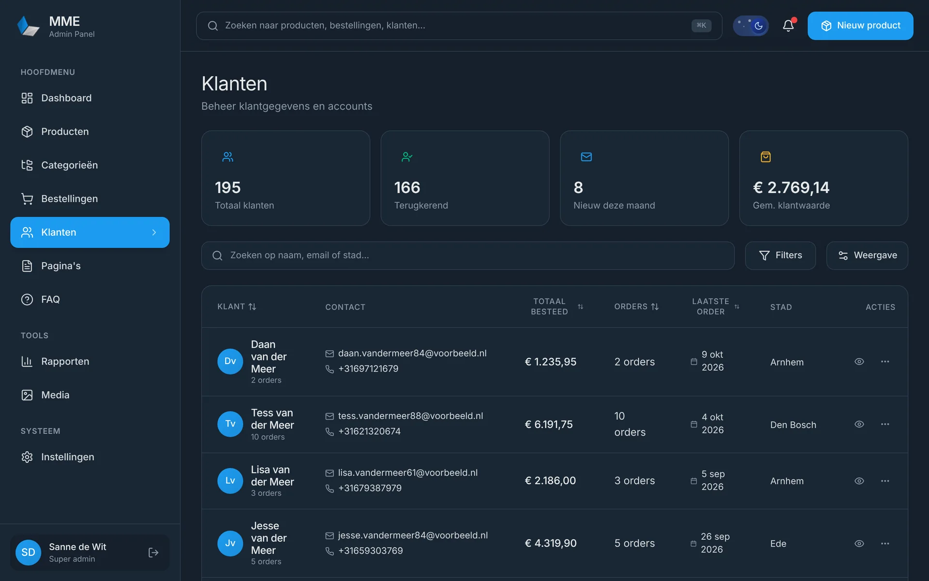Sort by Orders column
929x581 pixels.
636,306
